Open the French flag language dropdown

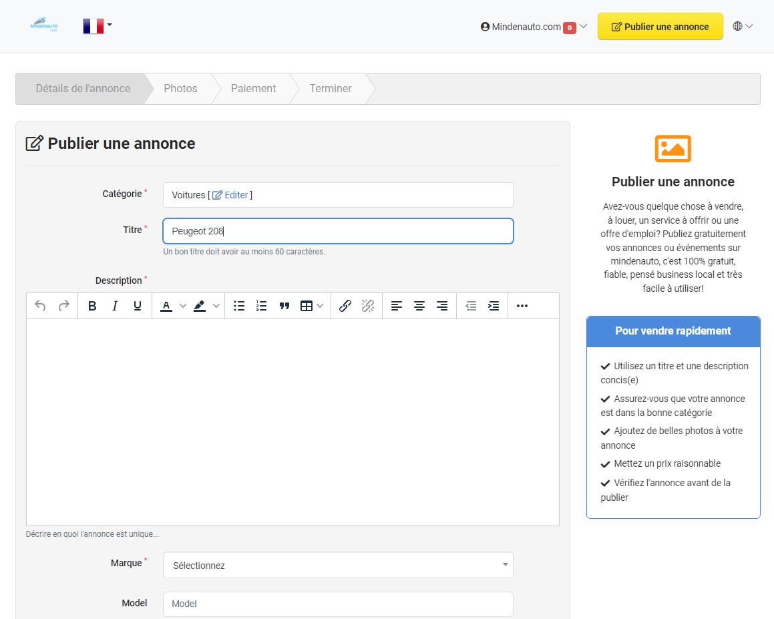pyautogui.click(x=98, y=26)
